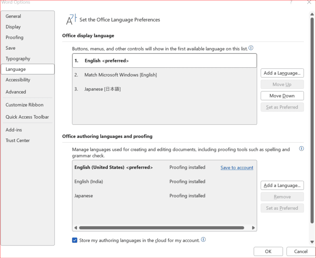Select the Language category

[27, 69]
